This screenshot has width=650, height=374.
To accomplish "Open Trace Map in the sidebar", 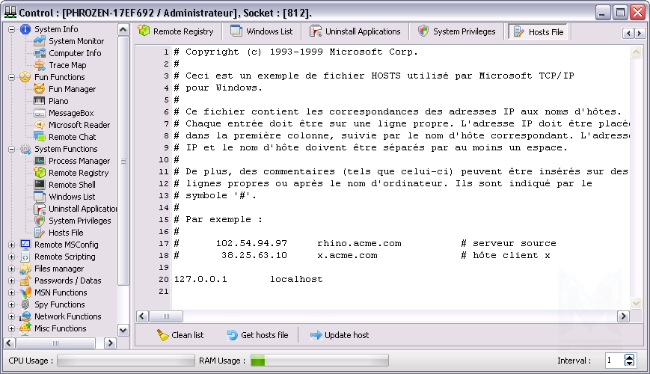I will (x=67, y=65).
